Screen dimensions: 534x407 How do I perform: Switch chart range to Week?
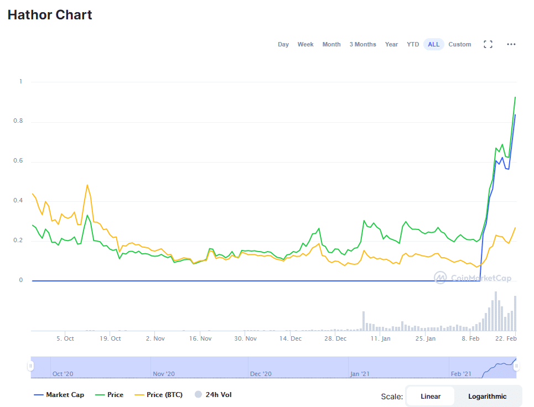(305, 44)
